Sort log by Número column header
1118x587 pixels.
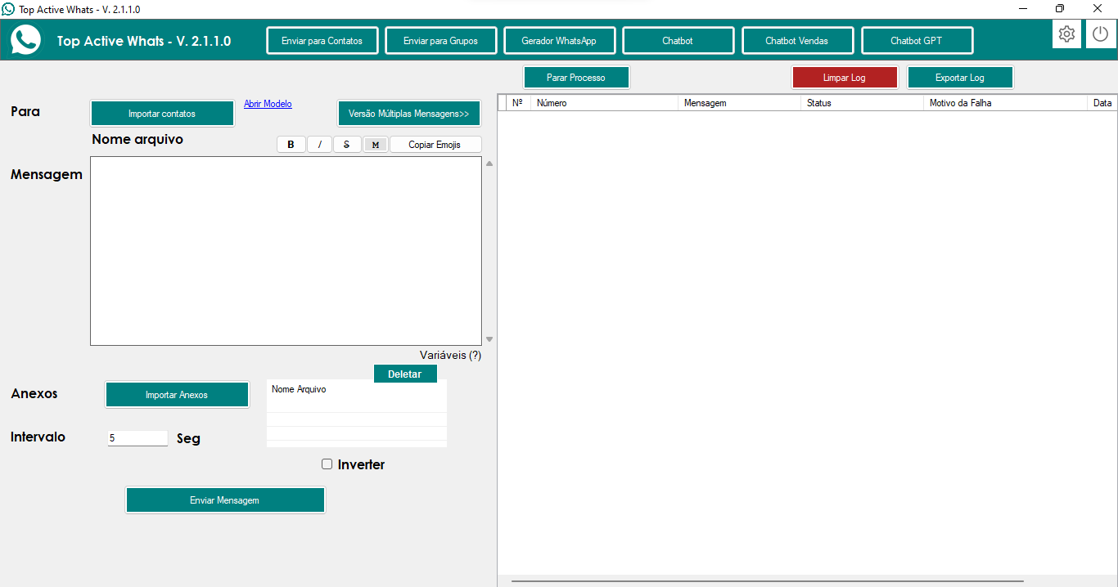pos(604,103)
